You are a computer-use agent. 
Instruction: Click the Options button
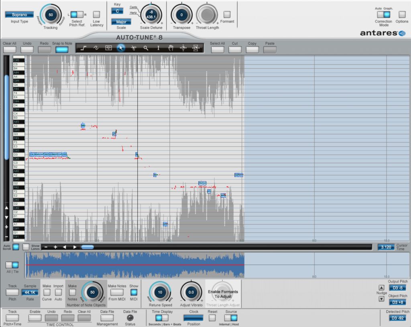402,14
